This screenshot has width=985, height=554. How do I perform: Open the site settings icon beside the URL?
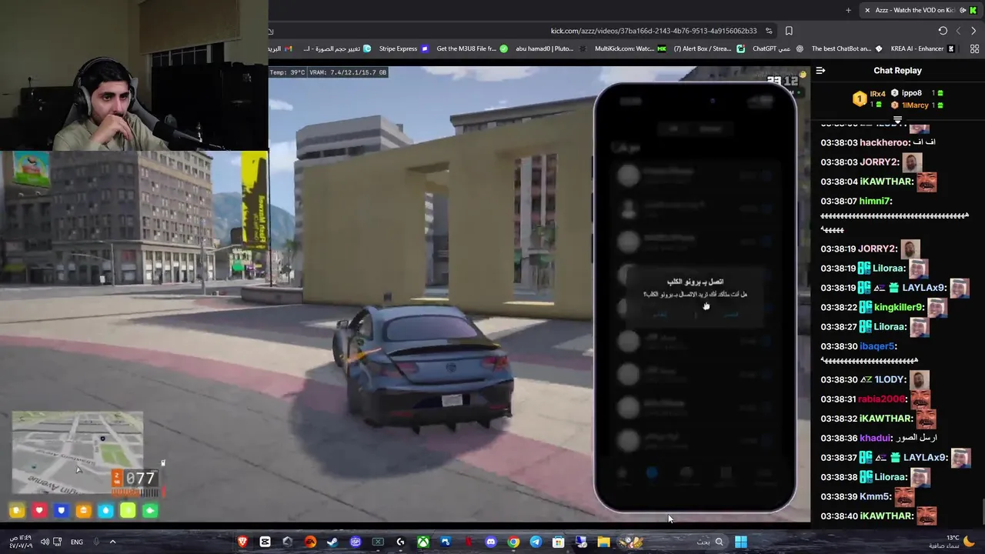coord(769,31)
